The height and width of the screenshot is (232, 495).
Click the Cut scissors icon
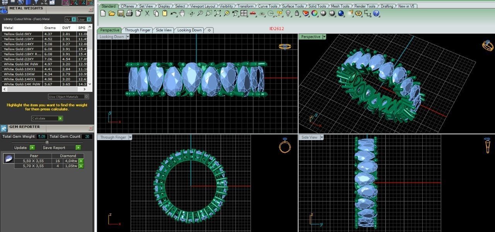pos(147,14)
